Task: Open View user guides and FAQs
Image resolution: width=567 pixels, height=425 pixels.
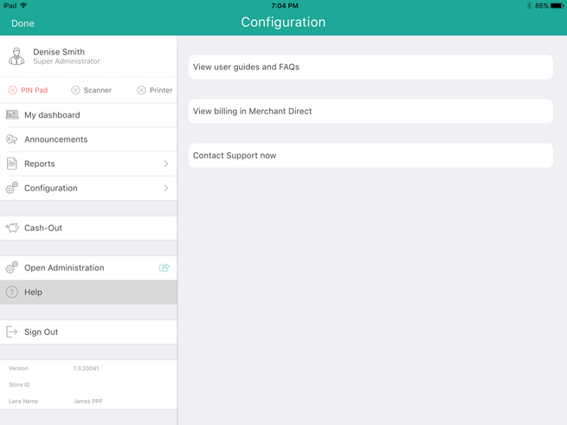Action: 370,67
